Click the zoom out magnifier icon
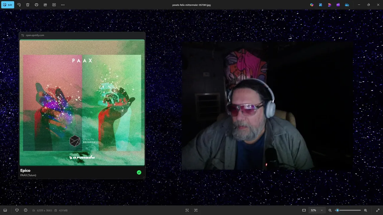This screenshot has width=383, height=215. (x=330, y=210)
